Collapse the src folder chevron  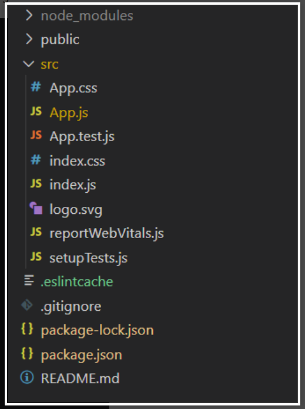point(28,63)
